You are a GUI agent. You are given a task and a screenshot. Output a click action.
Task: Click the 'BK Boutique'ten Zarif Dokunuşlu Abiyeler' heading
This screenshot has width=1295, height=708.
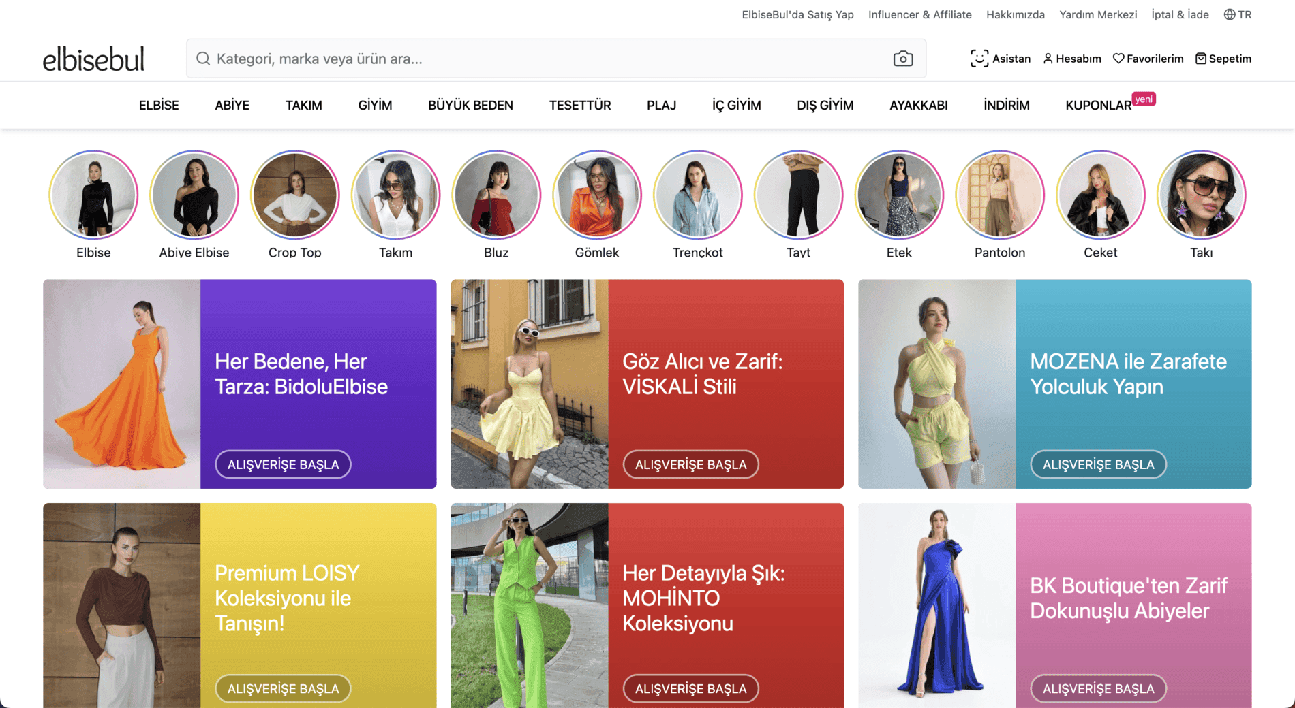click(x=1129, y=598)
